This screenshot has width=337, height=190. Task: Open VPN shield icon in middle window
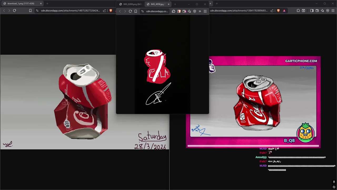(x=195, y=11)
